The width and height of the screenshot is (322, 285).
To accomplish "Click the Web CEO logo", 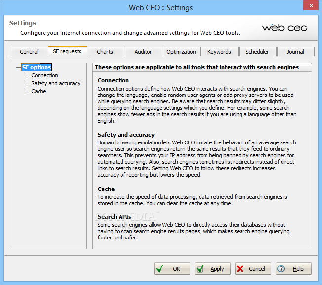I will (284, 28).
